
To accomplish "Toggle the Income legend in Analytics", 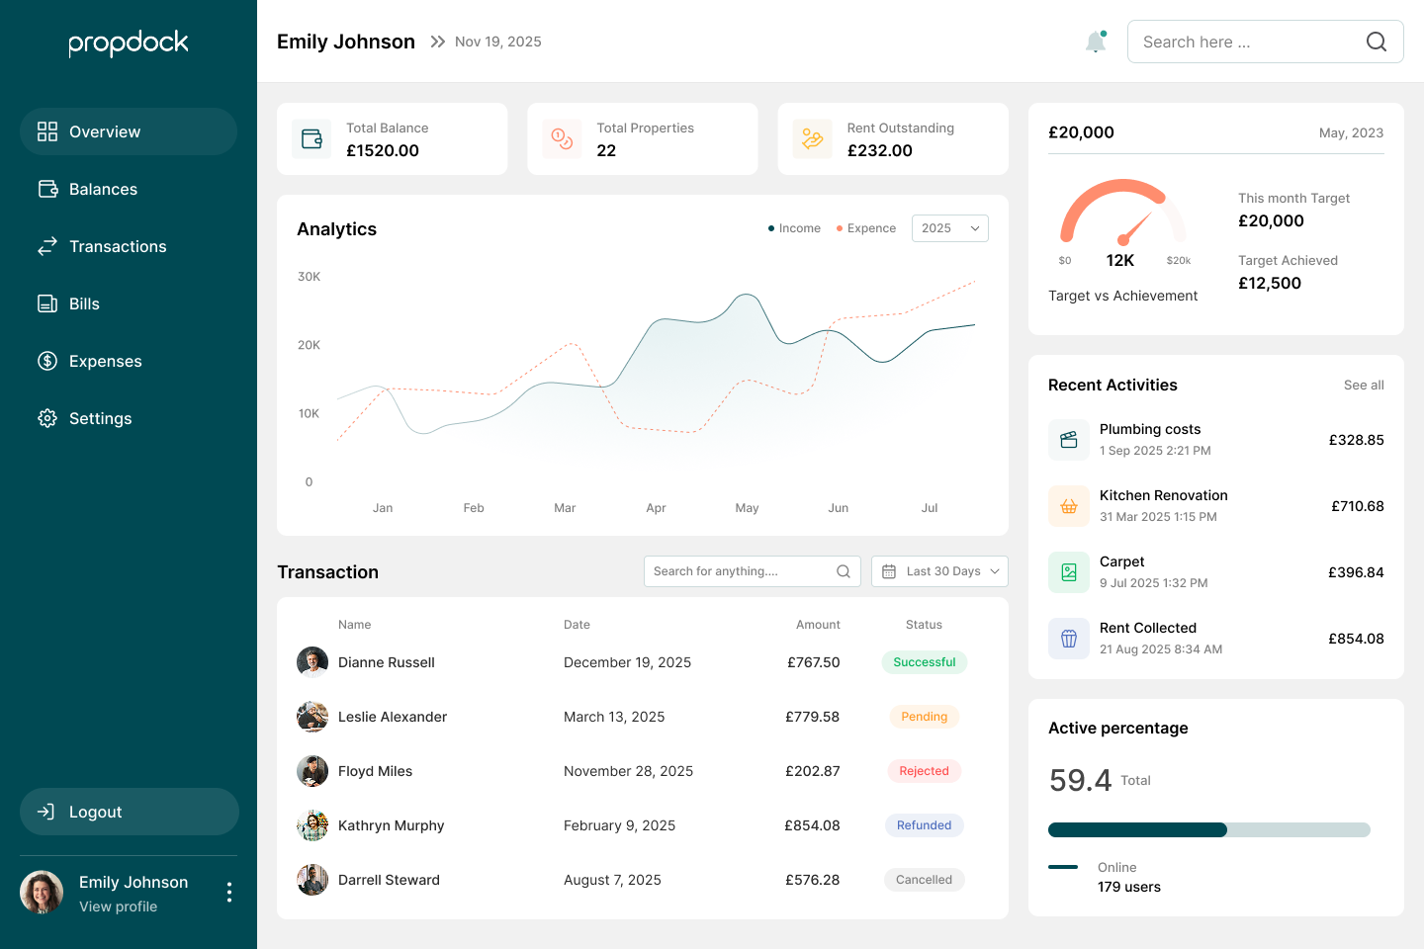I will (794, 227).
